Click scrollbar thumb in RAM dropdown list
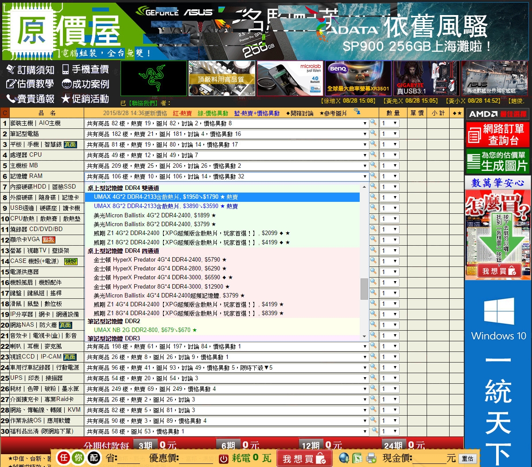 click(364, 289)
